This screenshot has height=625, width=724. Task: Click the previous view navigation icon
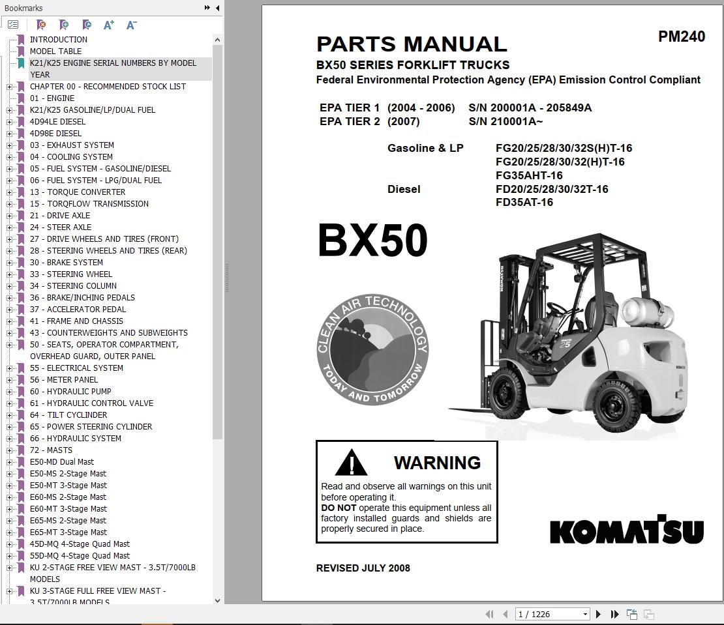click(632, 614)
